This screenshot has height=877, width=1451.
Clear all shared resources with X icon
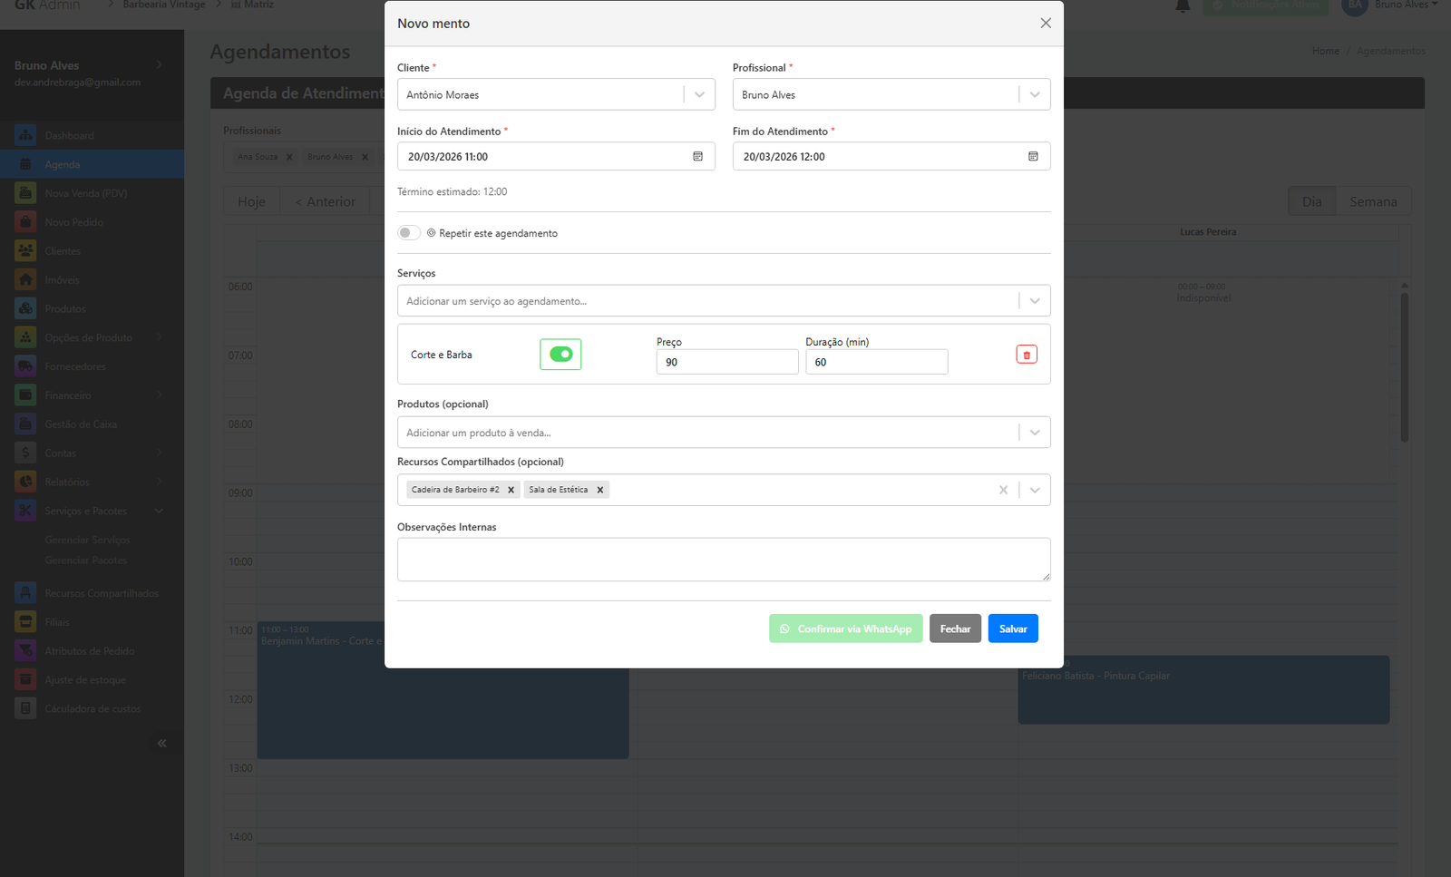tap(1003, 490)
